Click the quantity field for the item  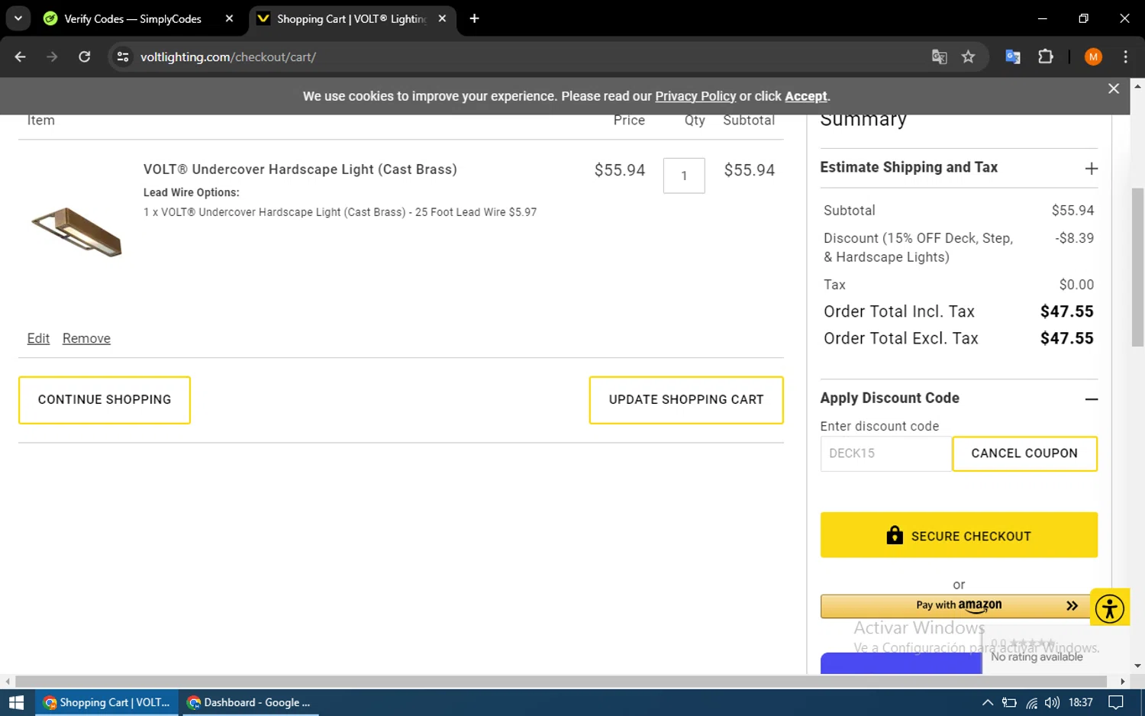pos(684,176)
